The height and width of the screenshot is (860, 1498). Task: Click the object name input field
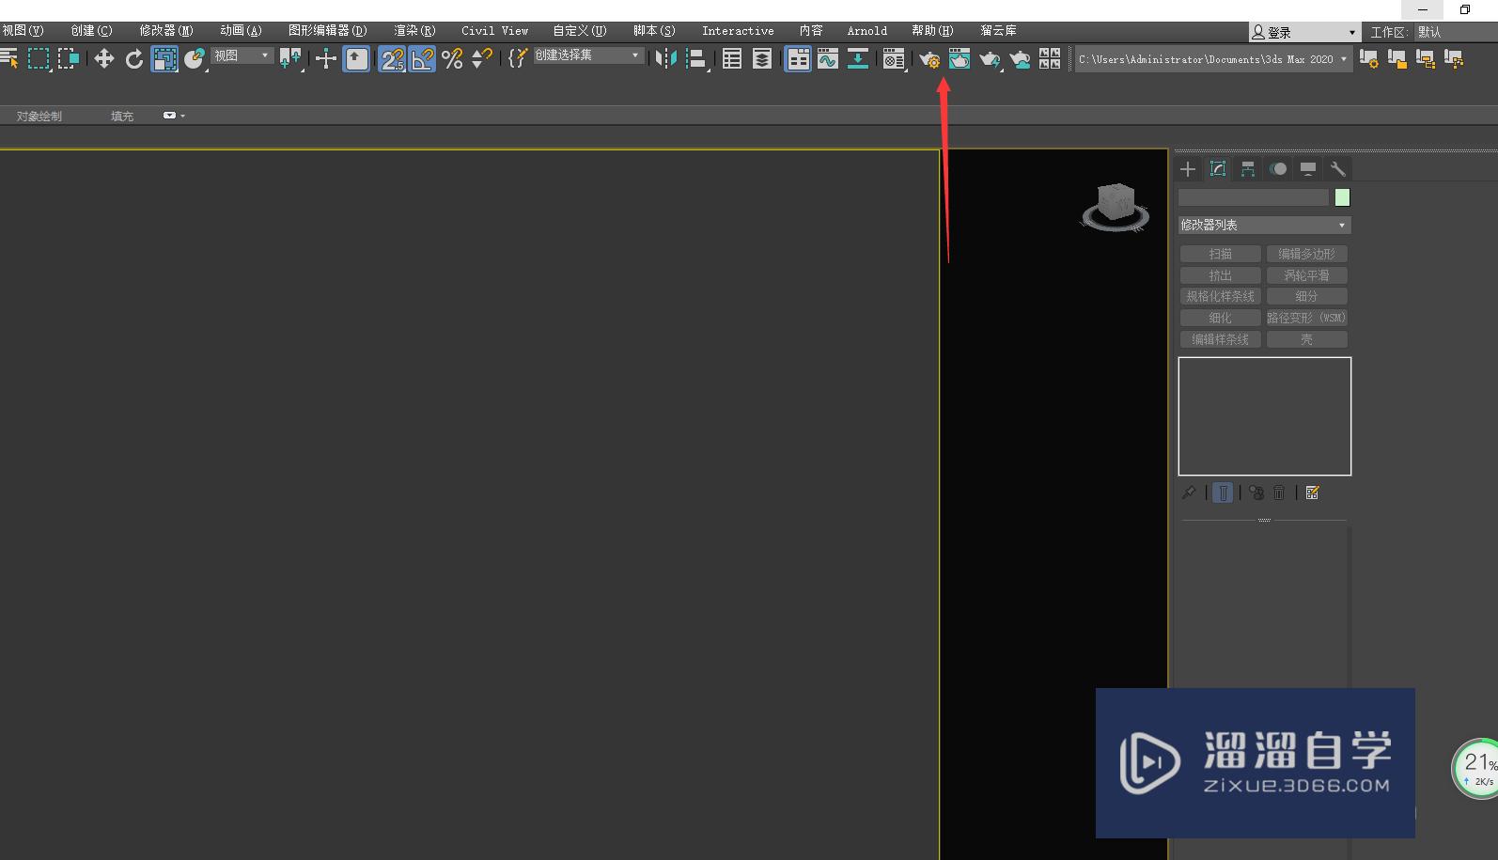click(1254, 197)
